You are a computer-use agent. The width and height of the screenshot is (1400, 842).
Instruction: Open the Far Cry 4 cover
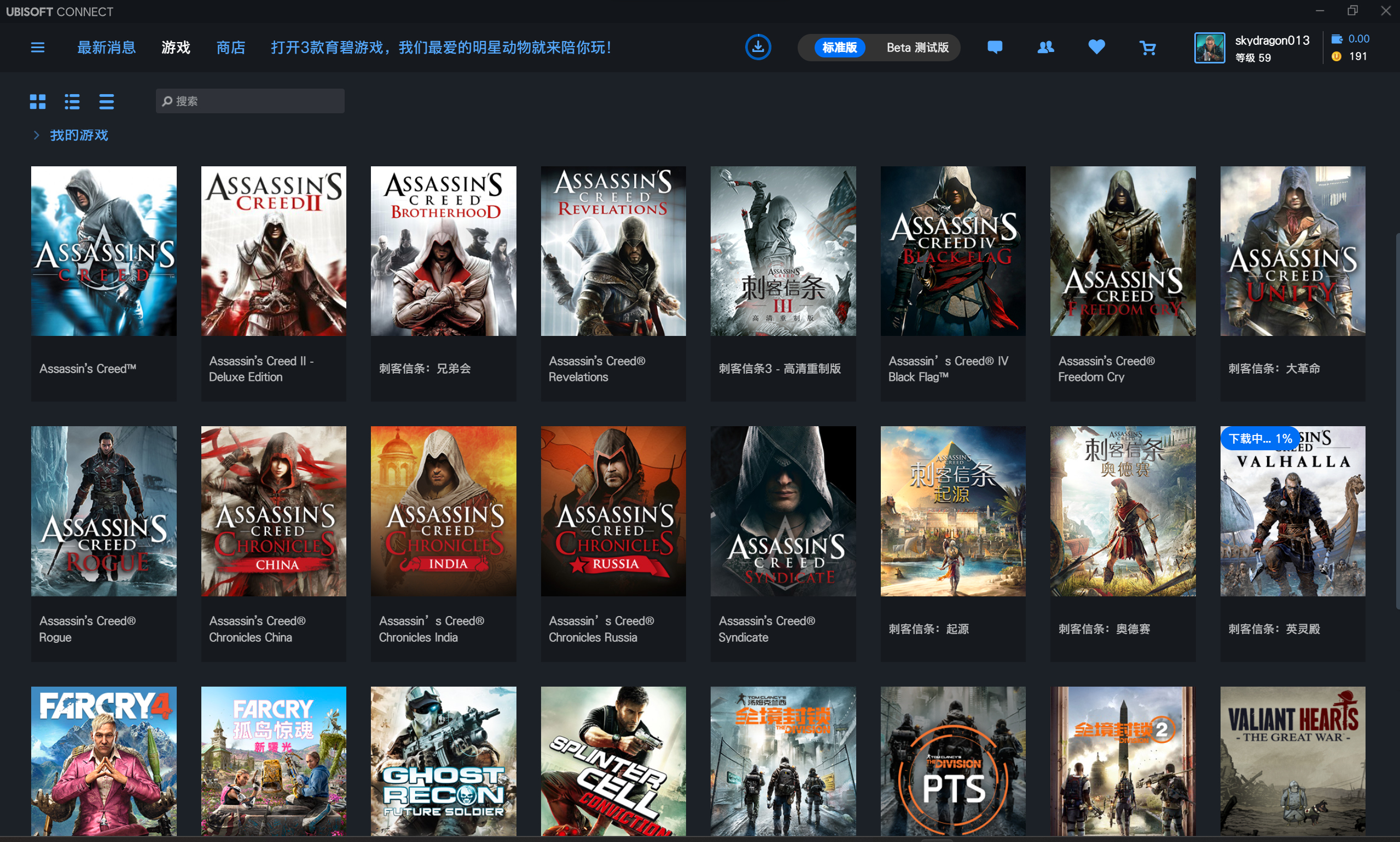tap(104, 761)
